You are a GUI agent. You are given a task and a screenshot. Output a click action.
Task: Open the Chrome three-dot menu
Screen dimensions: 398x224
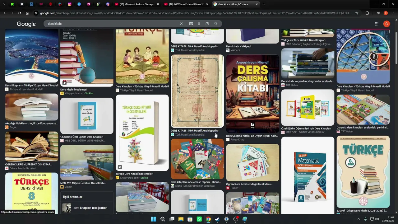(393, 13)
